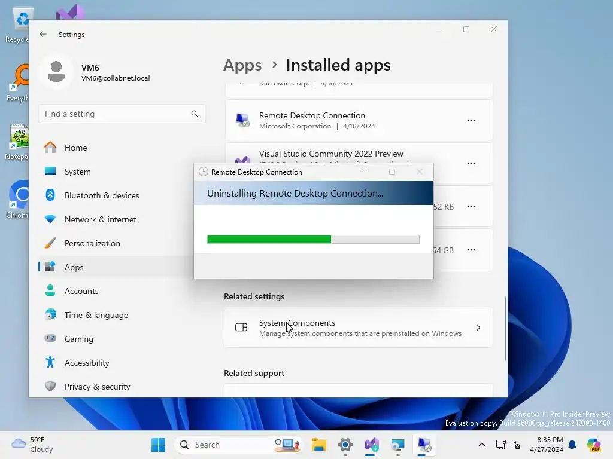Click the System monitor icon in sidebar

tap(50, 172)
